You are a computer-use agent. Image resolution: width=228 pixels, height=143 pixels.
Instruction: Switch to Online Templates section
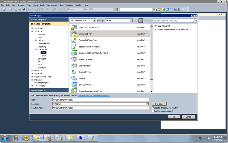click(49, 90)
